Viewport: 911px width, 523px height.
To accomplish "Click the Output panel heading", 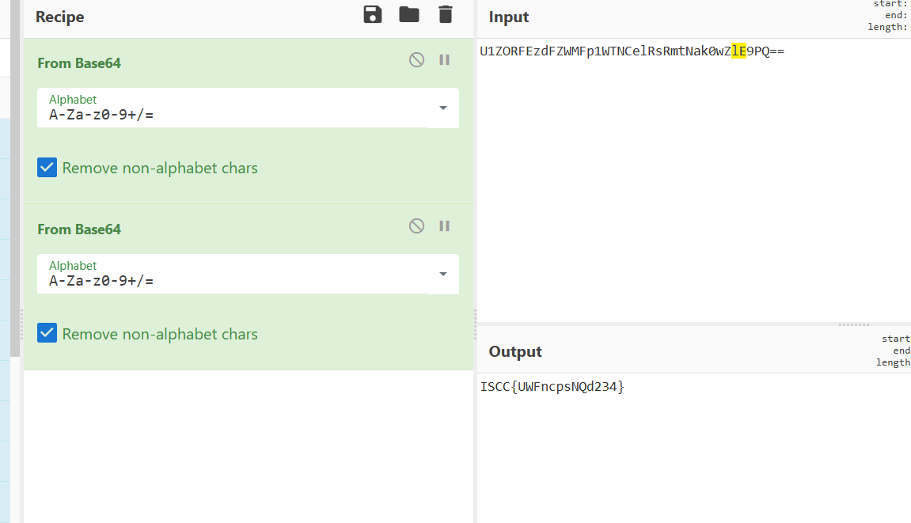I will tap(515, 351).
